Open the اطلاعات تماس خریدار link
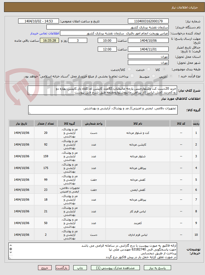This screenshot has height=275, width=205. (x=45, y=33)
